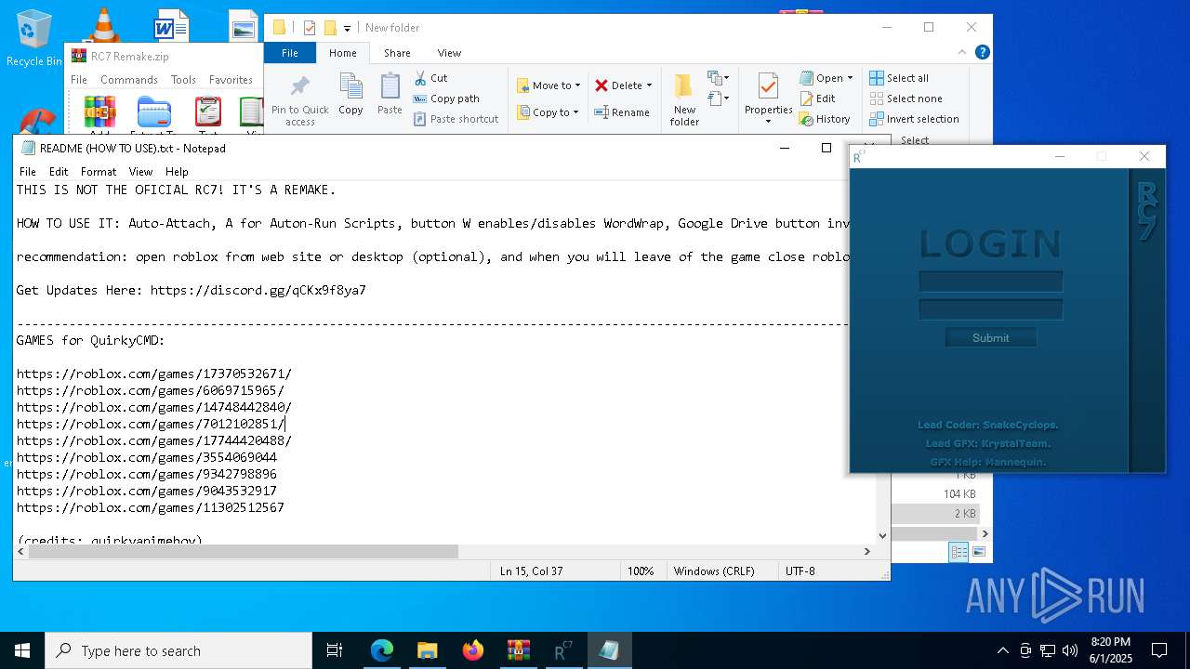Show hidden icons in the system tray
Viewport: 1190px width, 669px height.
1002,650
